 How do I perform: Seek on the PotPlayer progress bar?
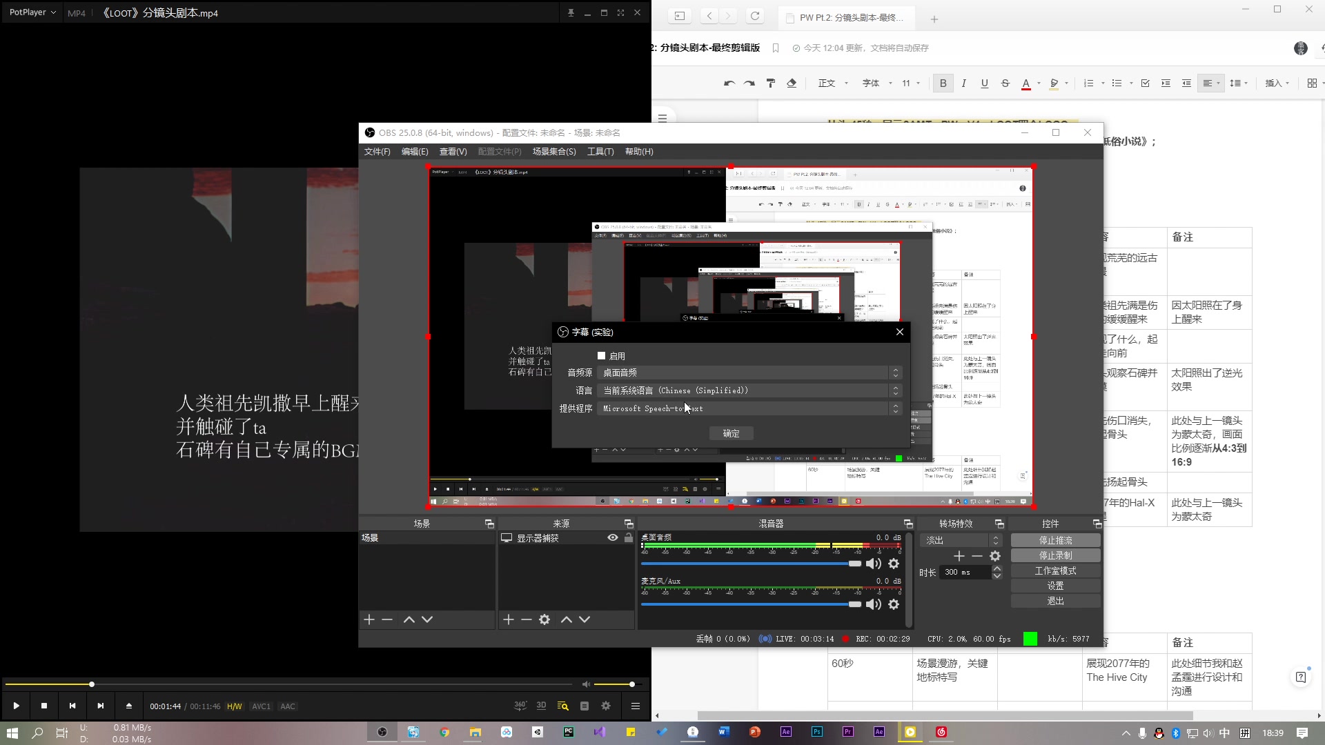(290, 684)
